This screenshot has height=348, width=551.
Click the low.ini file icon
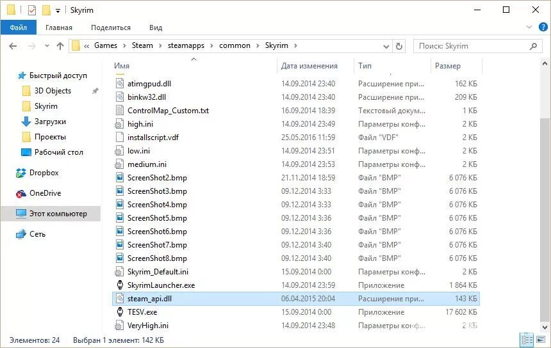[x=119, y=151]
